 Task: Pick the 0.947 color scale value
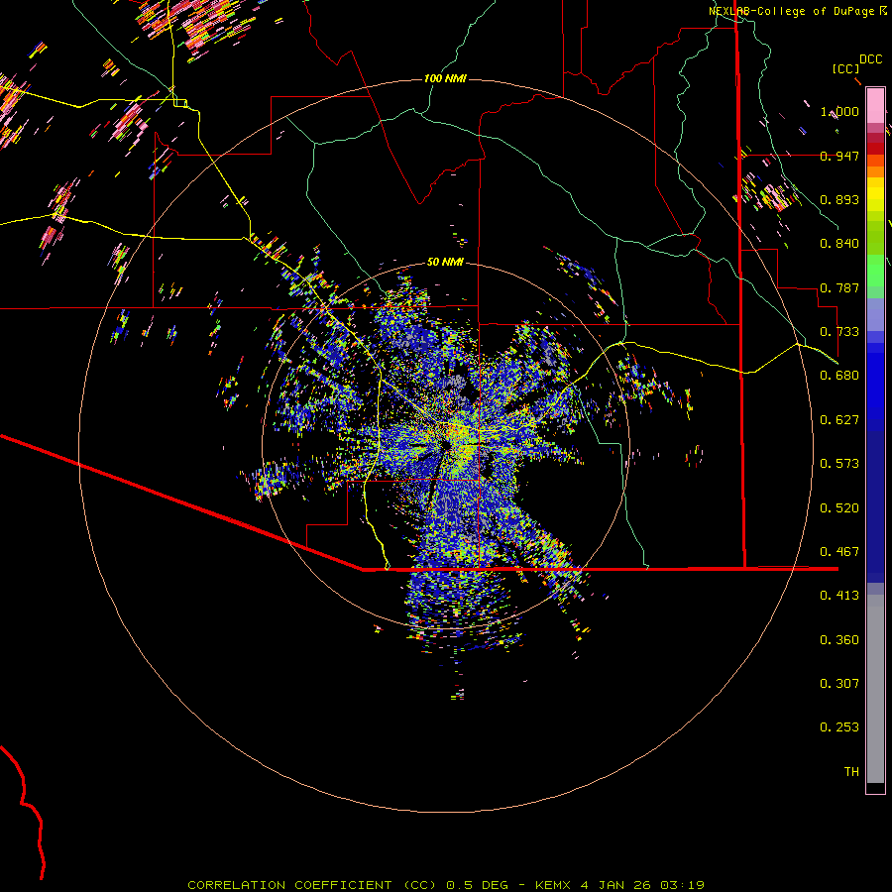[839, 156]
